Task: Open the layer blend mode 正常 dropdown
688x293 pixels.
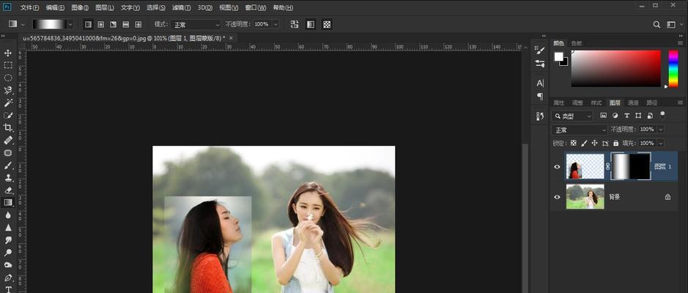Action: coord(579,130)
